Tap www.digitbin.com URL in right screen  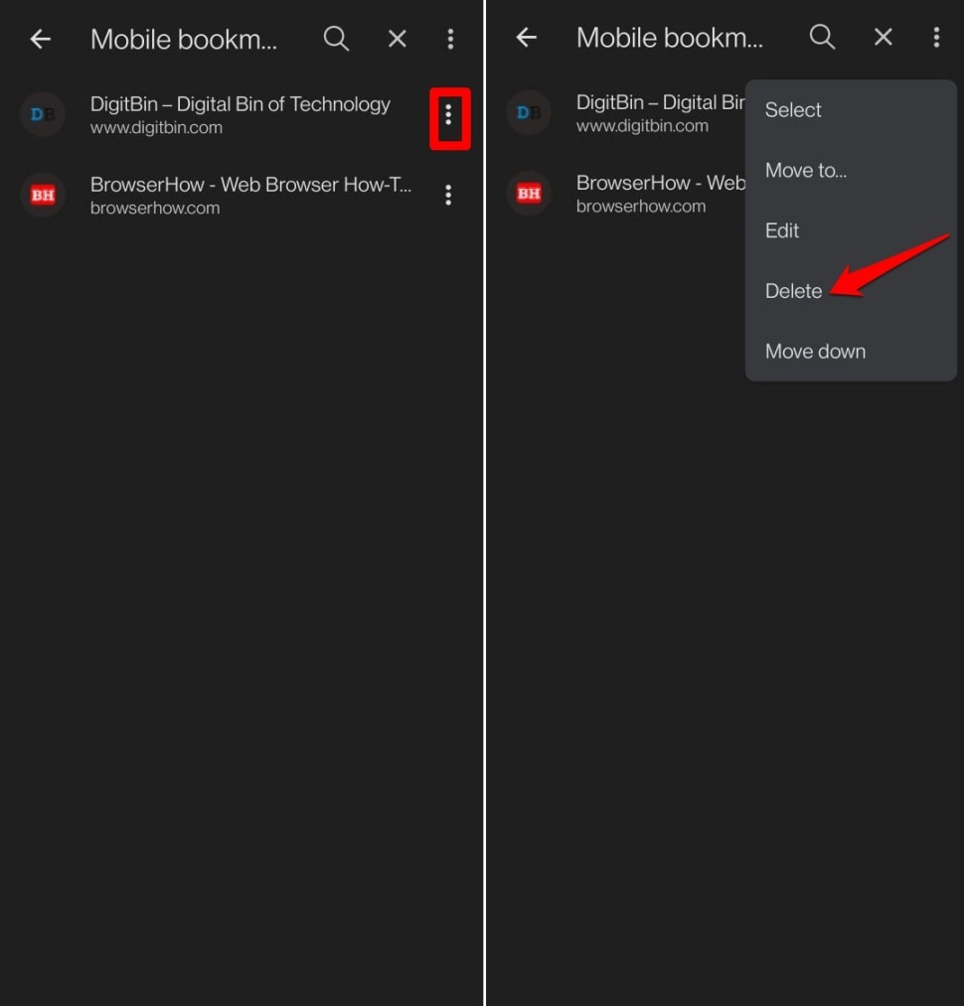coord(642,126)
